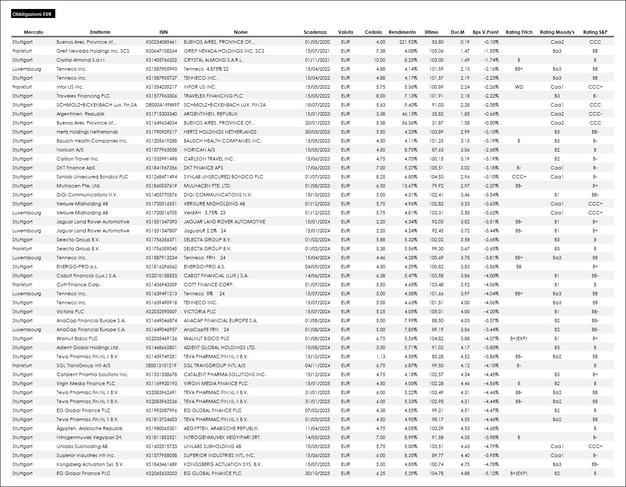The image size is (626, 487).
Task: Click ISIN cell XS2083962691
Action: [161, 392]
